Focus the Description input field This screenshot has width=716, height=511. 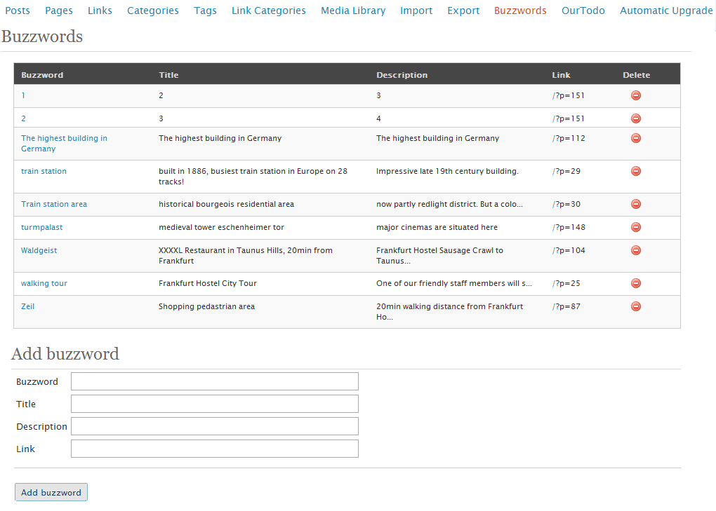pos(215,425)
